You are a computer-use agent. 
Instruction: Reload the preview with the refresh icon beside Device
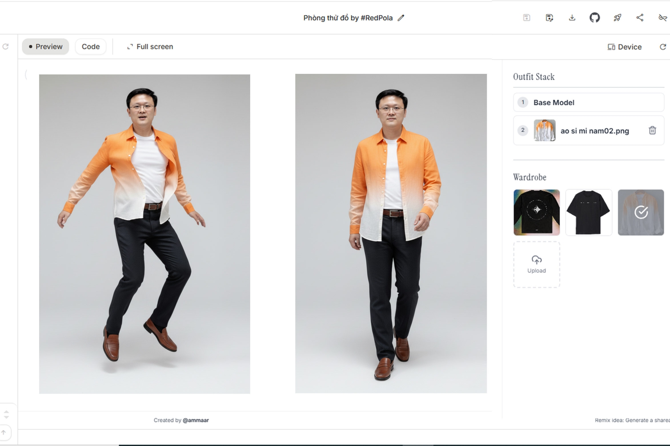tap(663, 47)
